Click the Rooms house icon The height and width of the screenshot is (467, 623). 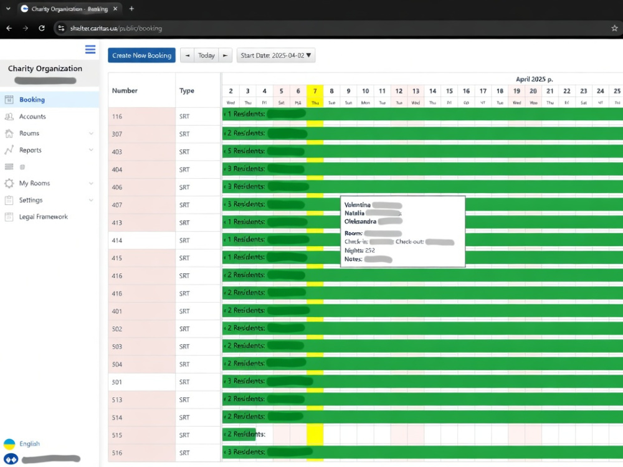9,133
